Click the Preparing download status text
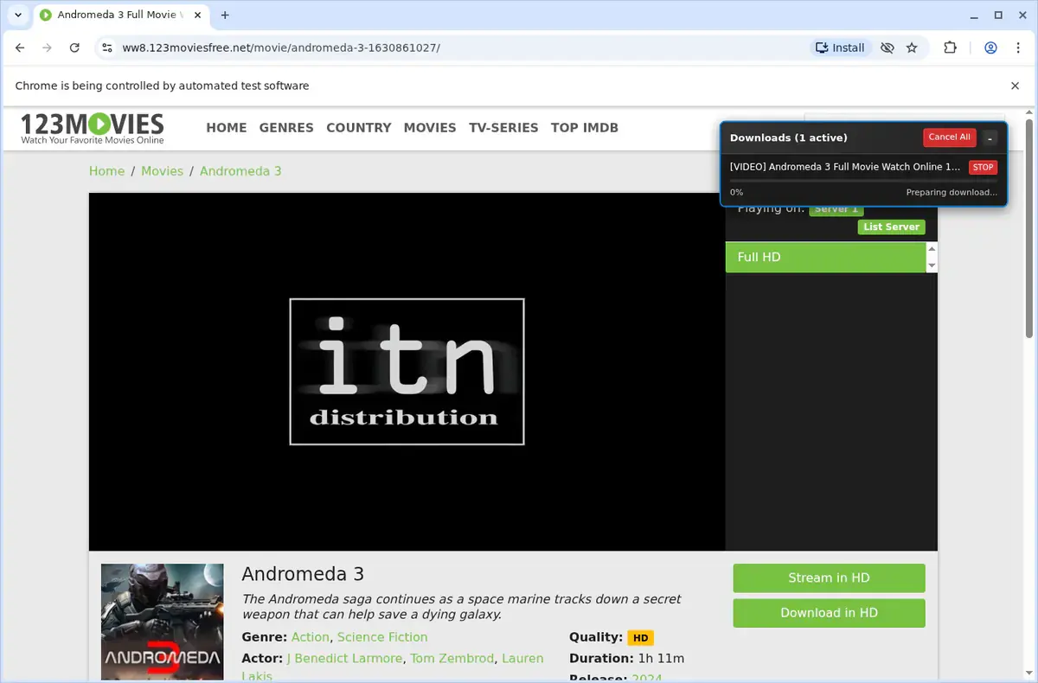 (951, 193)
